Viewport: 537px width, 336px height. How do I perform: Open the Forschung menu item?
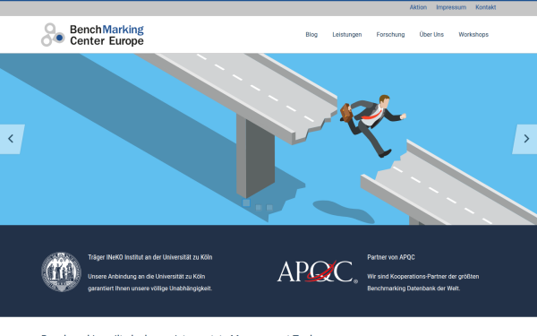(390, 35)
